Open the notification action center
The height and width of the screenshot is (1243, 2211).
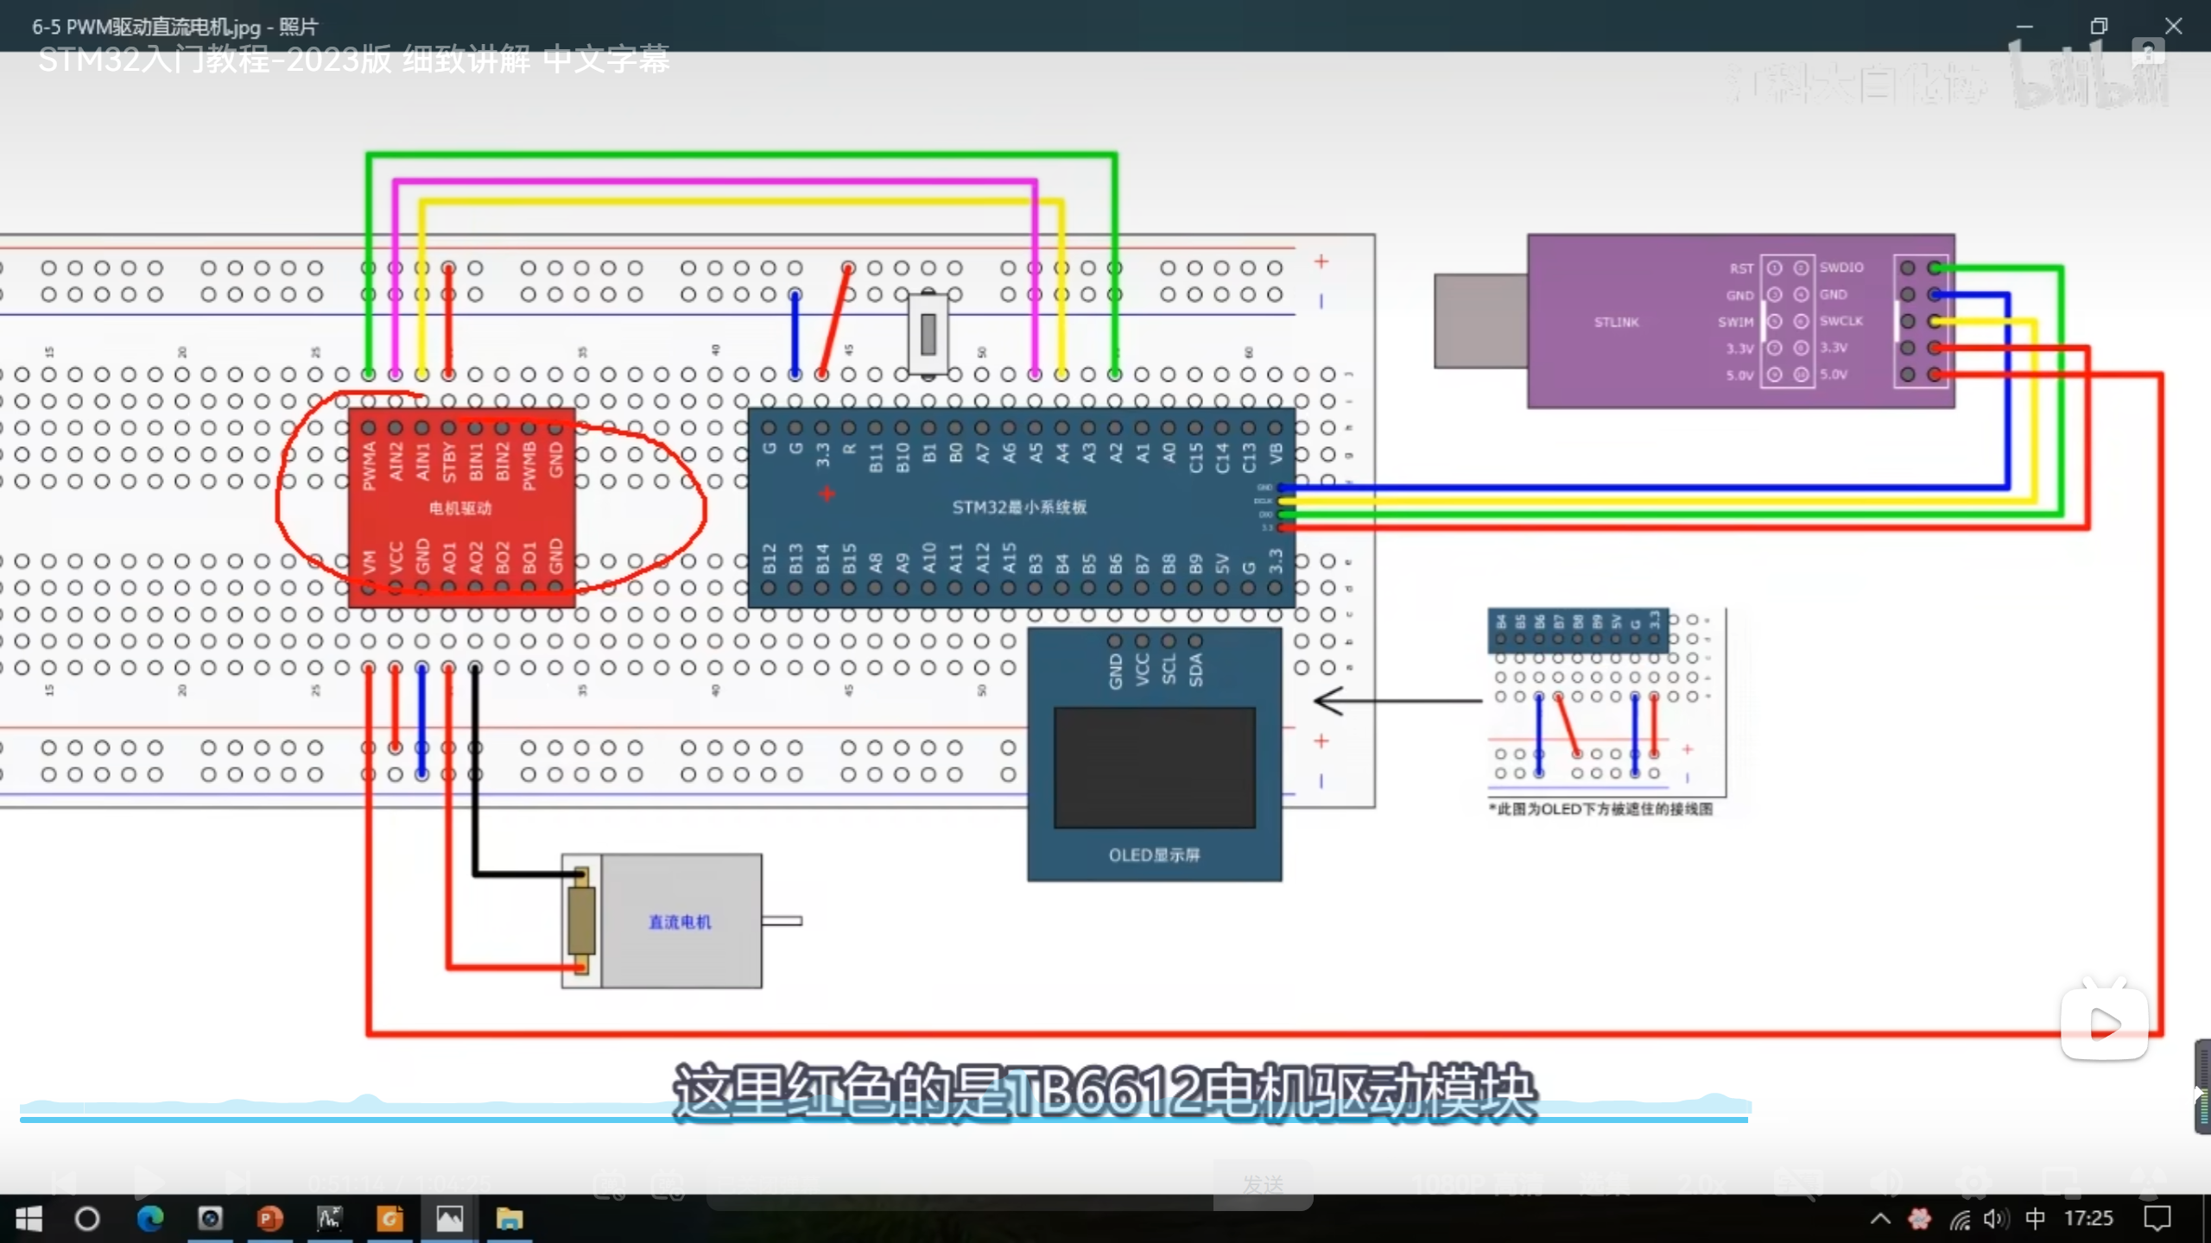[2157, 1219]
